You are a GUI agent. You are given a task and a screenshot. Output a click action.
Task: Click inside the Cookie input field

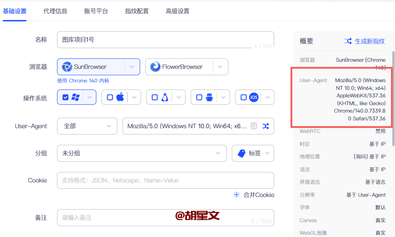(x=165, y=180)
